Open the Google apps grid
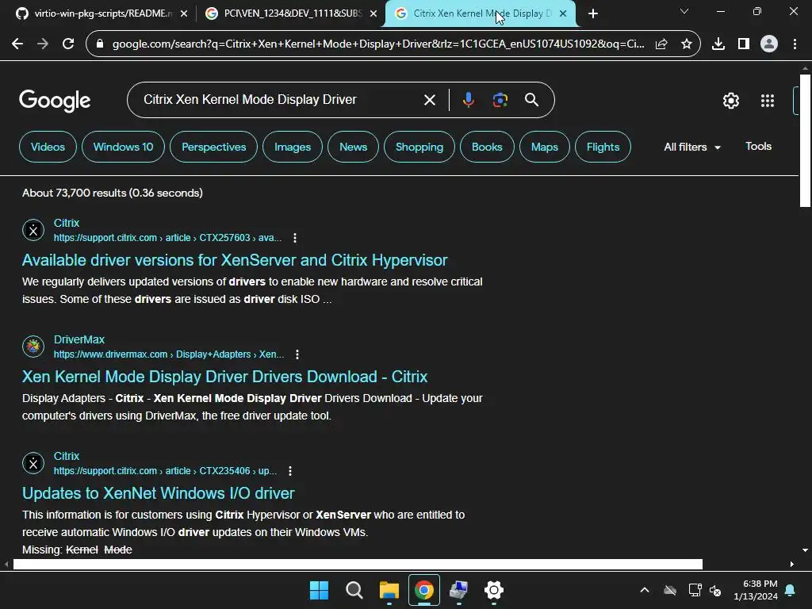 (768, 101)
